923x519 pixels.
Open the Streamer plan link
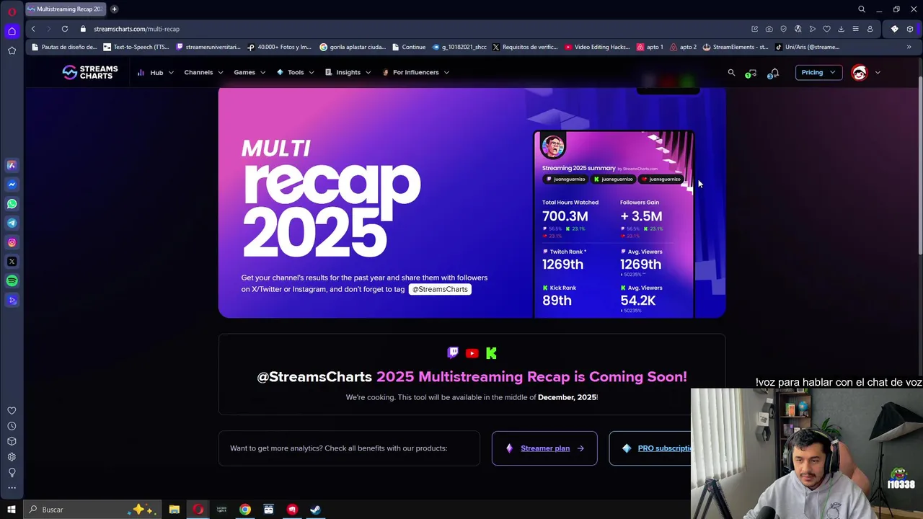coord(544,448)
